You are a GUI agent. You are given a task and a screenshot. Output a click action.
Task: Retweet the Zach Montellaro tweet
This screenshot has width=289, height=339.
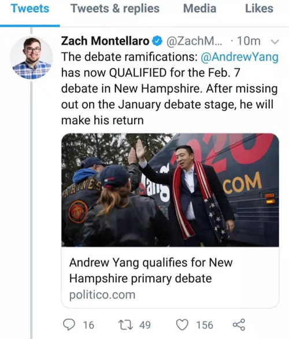coord(125,325)
